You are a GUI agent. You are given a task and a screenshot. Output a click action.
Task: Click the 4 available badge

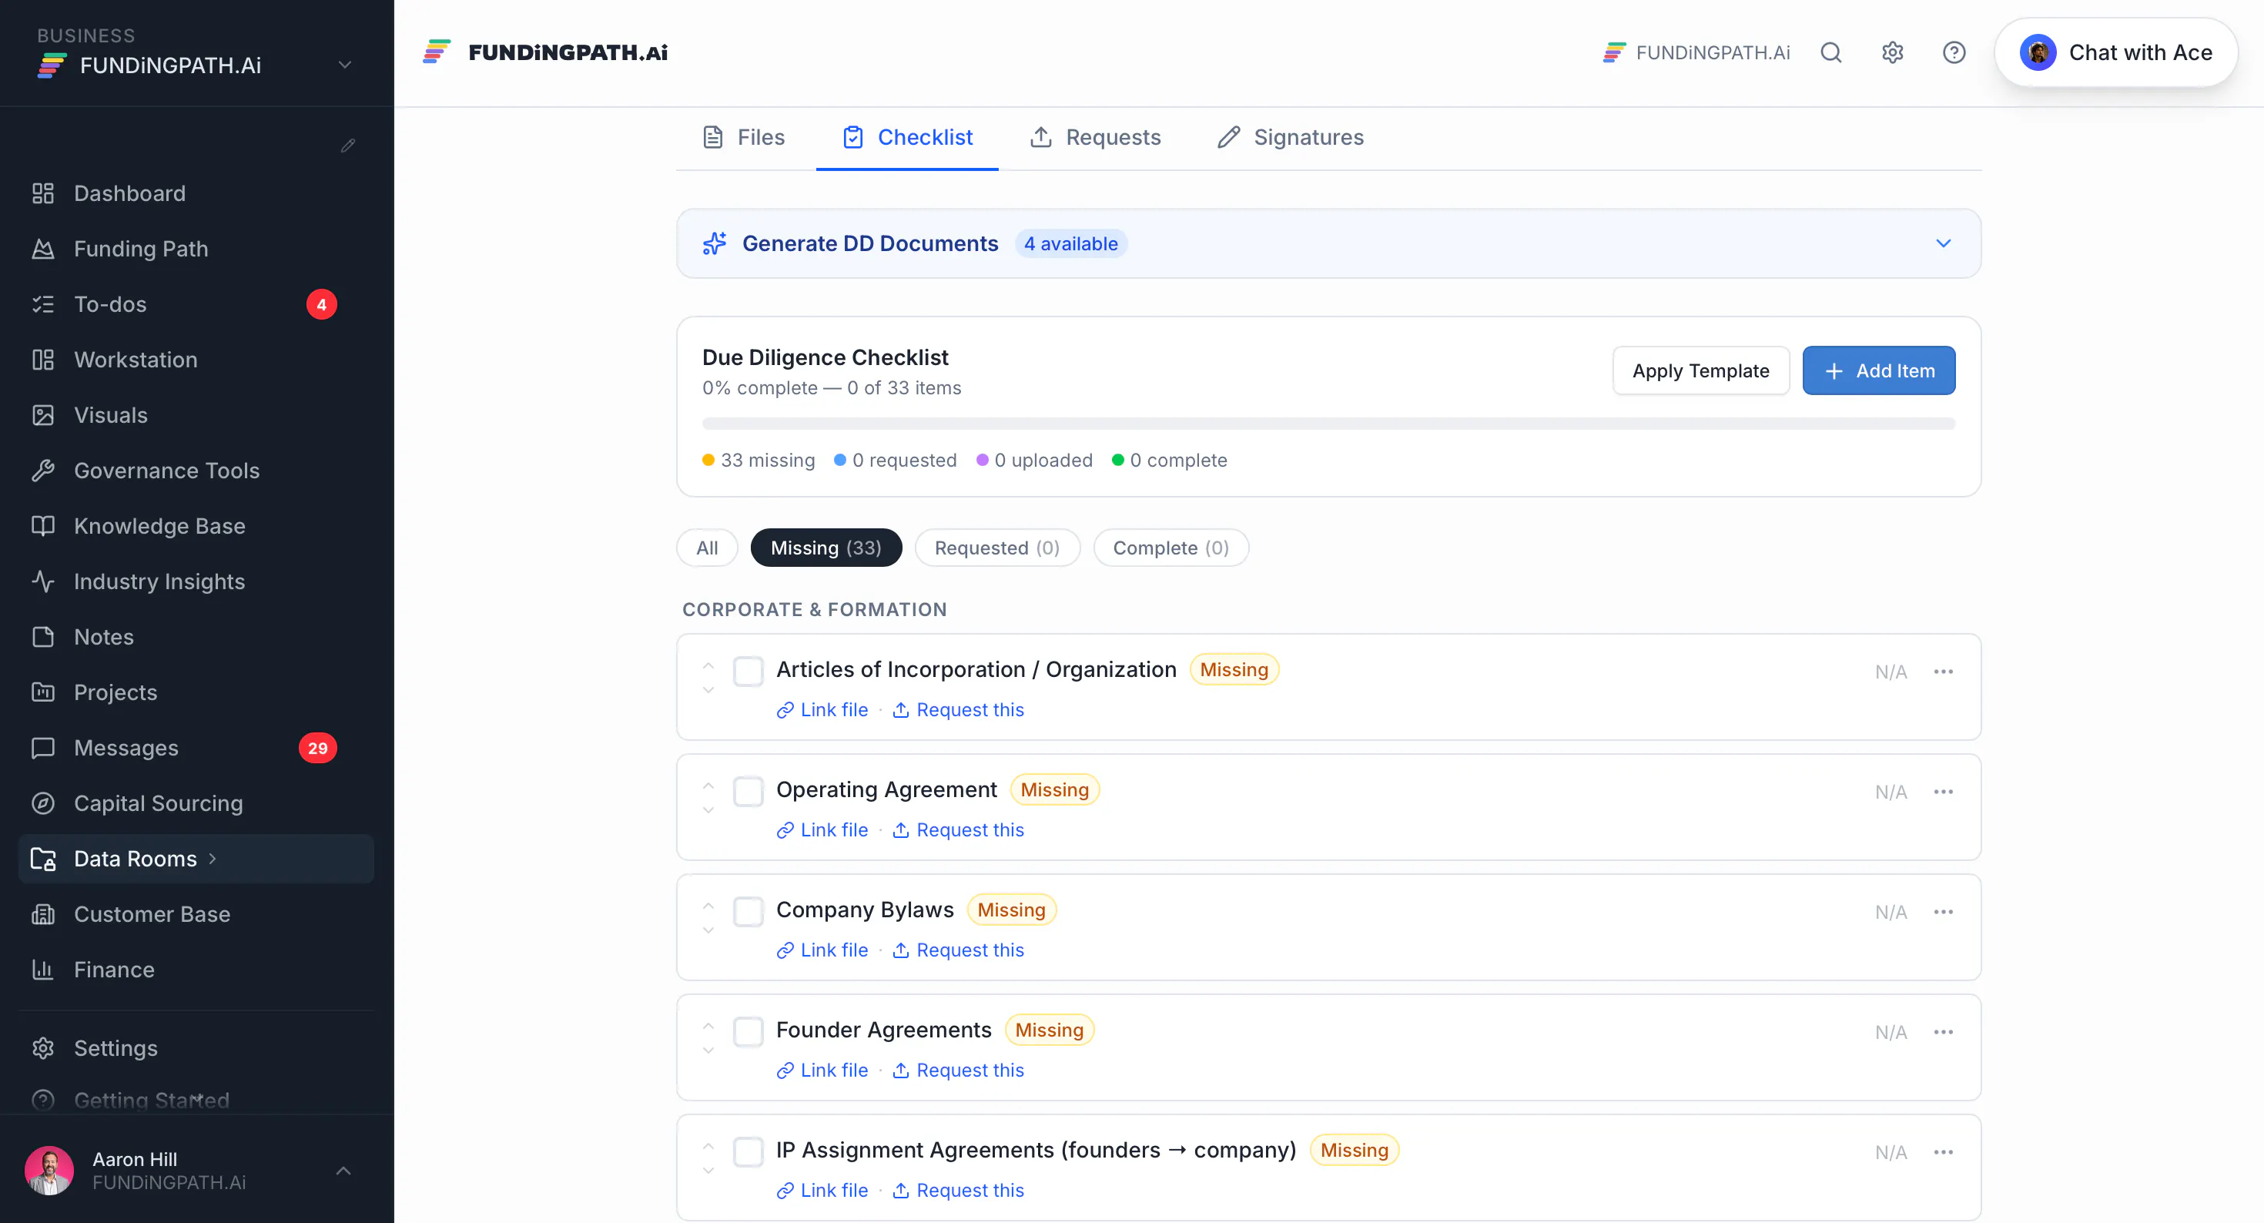[x=1070, y=243]
